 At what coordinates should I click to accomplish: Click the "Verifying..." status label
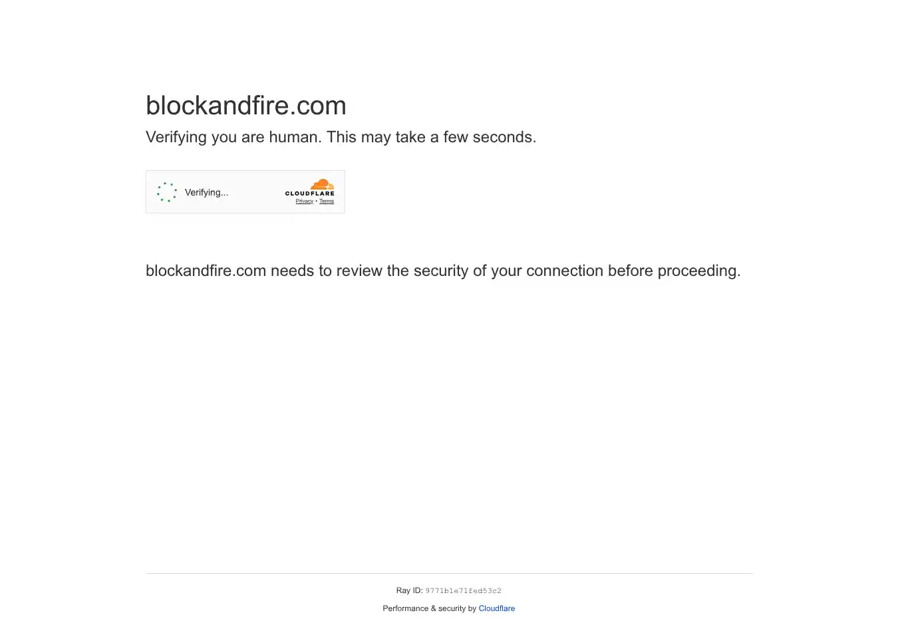(x=206, y=192)
